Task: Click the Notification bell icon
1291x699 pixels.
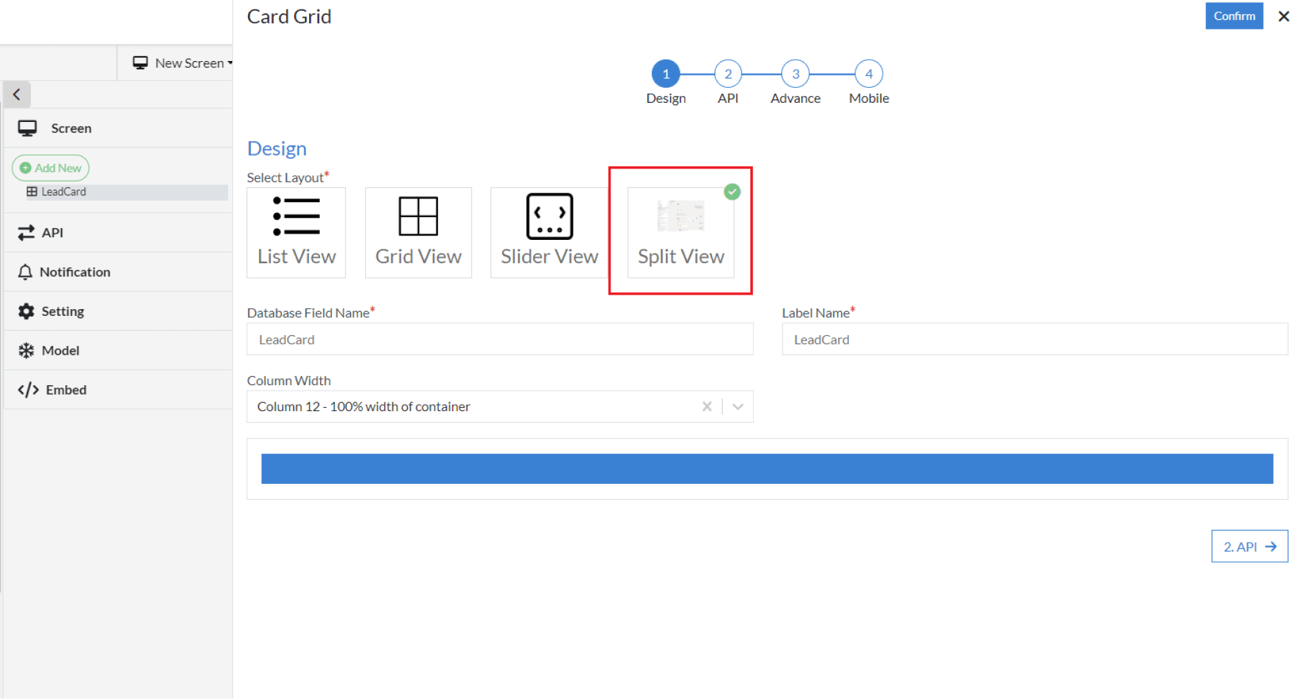Action: coord(25,272)
